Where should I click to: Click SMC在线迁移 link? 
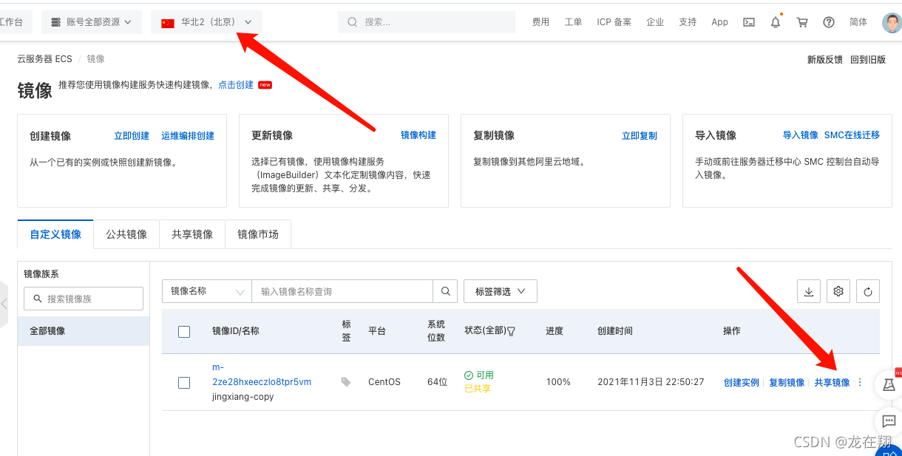tap(852, 135)
